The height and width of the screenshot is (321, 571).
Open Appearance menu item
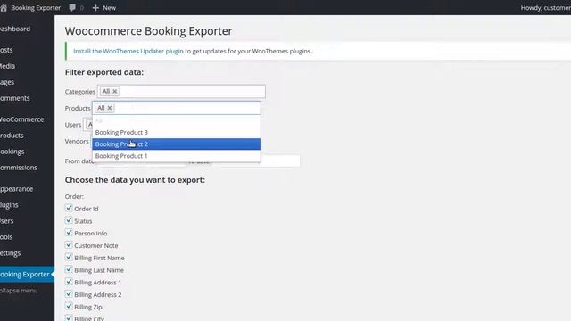tap(17, 189)
